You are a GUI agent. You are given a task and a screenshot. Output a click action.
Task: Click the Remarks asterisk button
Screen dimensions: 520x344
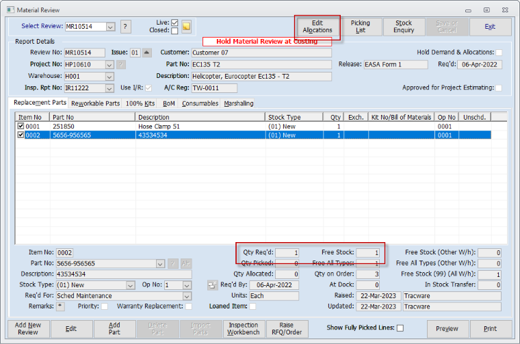(60, 306)
